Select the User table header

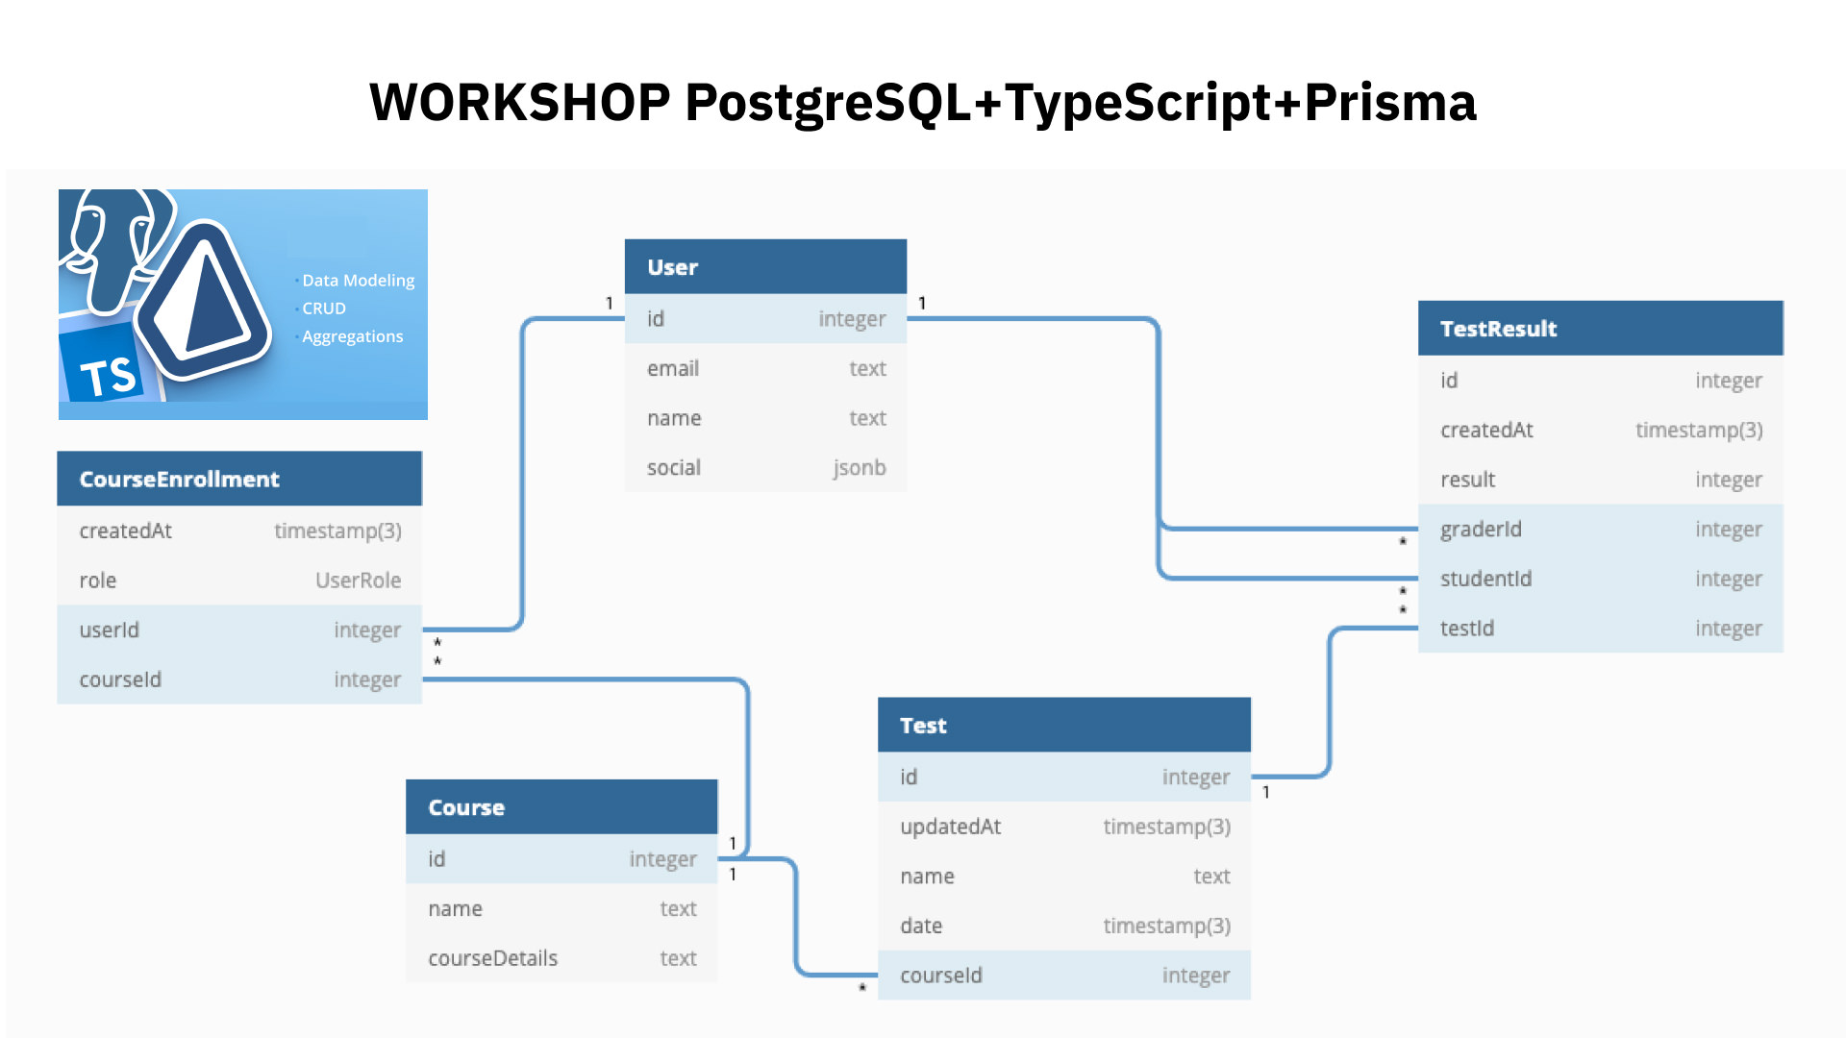(x=765, y=267)
